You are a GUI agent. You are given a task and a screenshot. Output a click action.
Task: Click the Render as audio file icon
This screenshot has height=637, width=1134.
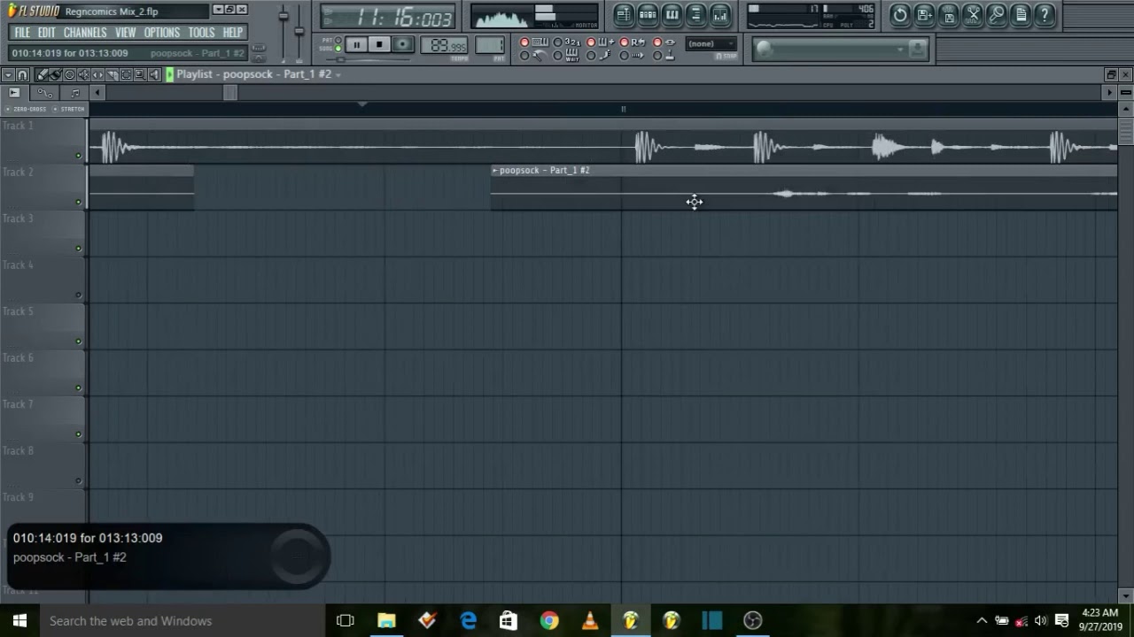[x=949, y=14]
